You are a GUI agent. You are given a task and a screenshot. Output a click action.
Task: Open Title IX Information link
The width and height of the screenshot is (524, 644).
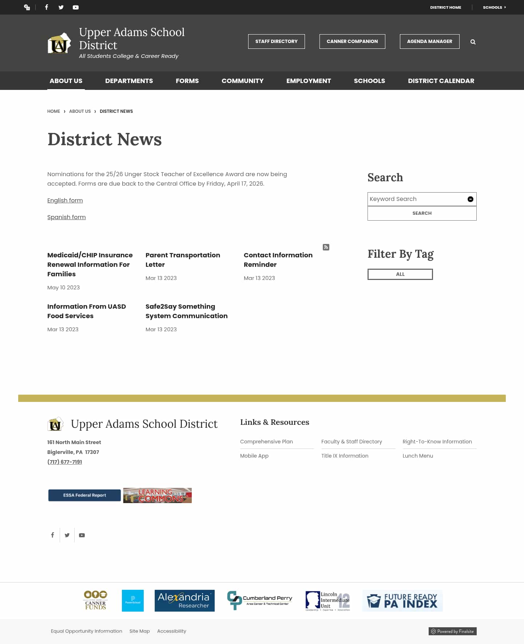coord(345,456)
